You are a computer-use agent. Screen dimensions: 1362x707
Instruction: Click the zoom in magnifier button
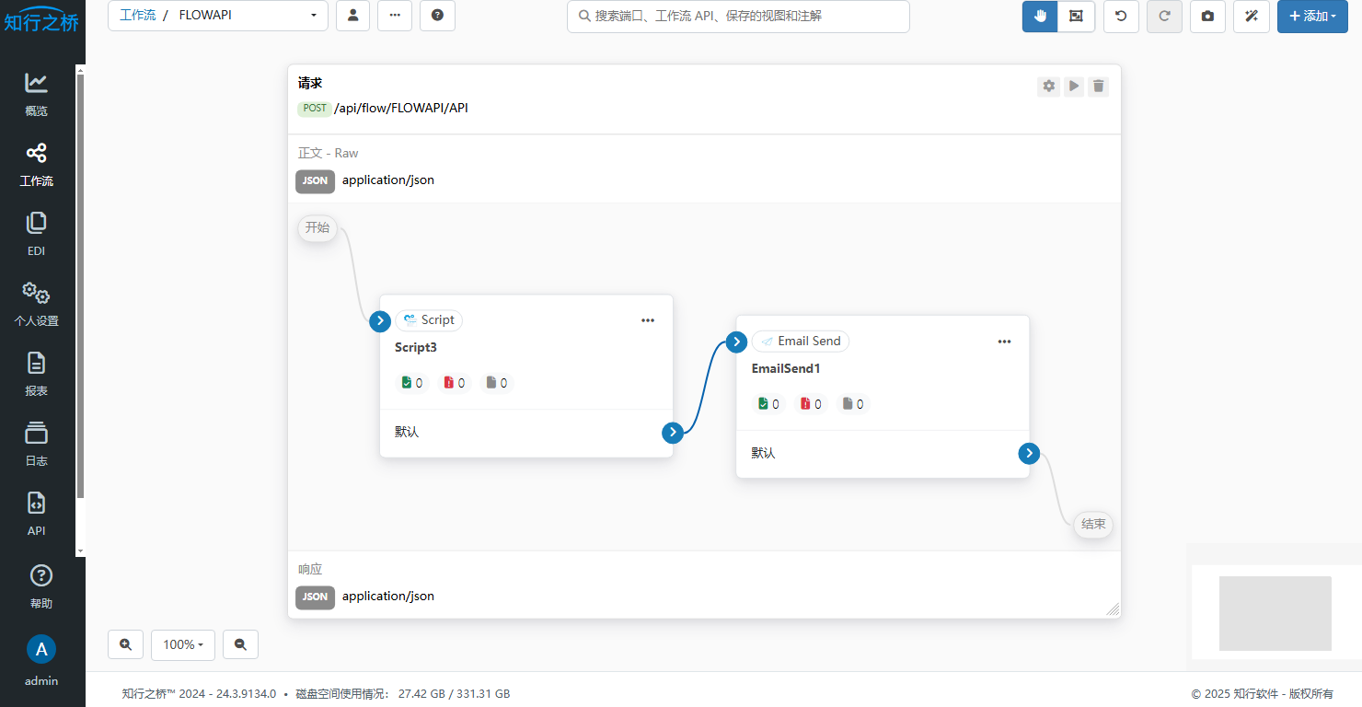coord(125,644)
